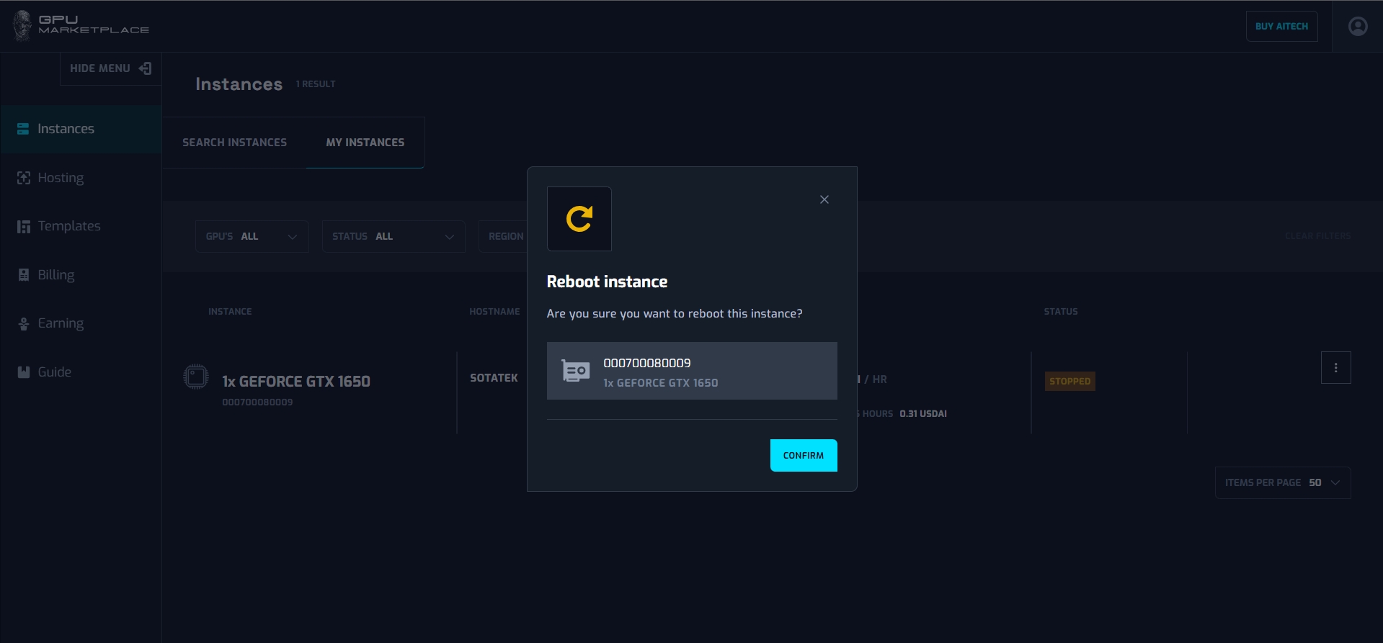Click the Buy AITECH button
This screenshot has width=1383, height=643.
coord(1281,27)
